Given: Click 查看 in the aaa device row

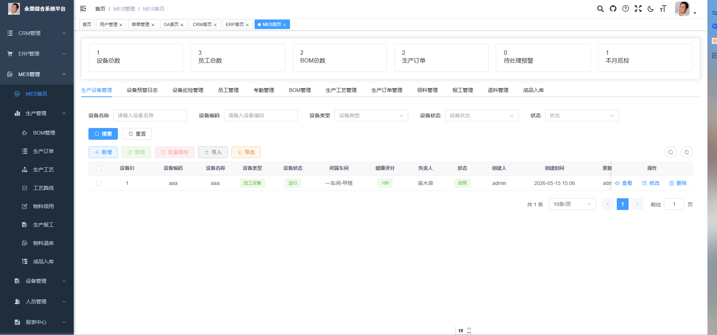Looking at the screenshot, I should [623, 183].
